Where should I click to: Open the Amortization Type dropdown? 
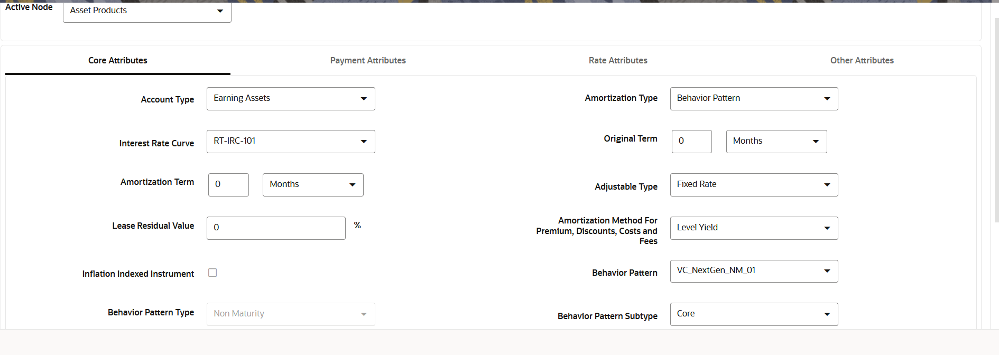click(x=754, y=99)
